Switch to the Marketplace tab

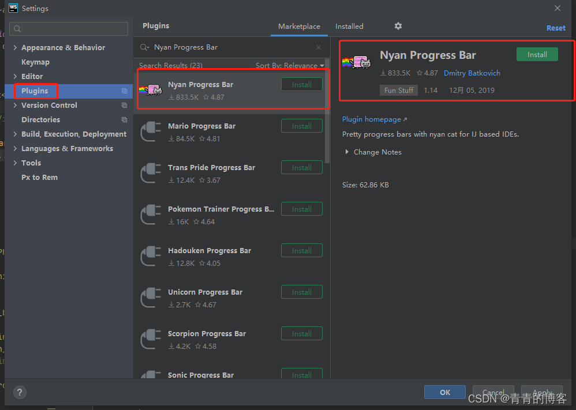click(x=299, y=27)
